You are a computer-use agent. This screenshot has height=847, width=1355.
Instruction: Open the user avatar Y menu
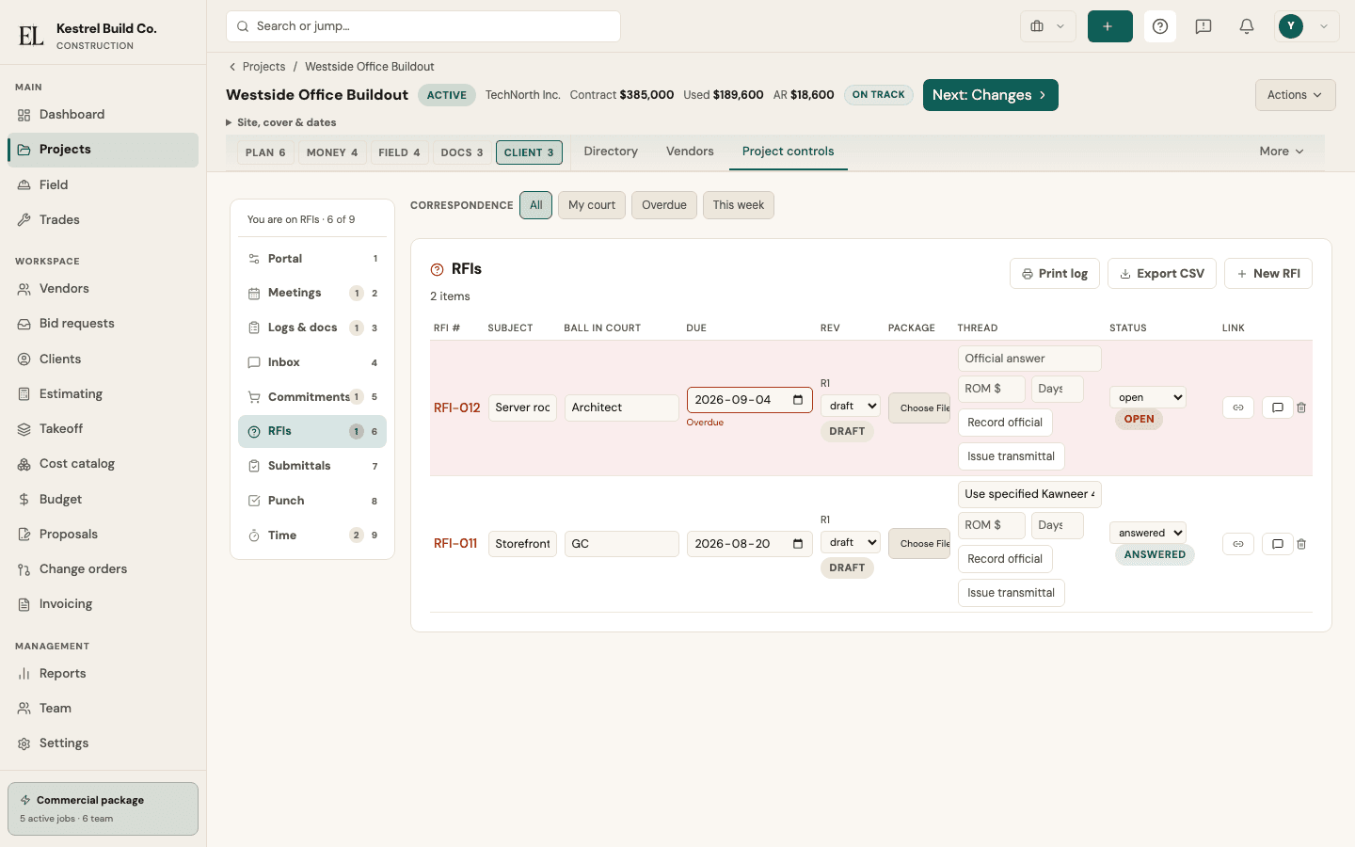pyautogui.click(x=1307, y=26)
